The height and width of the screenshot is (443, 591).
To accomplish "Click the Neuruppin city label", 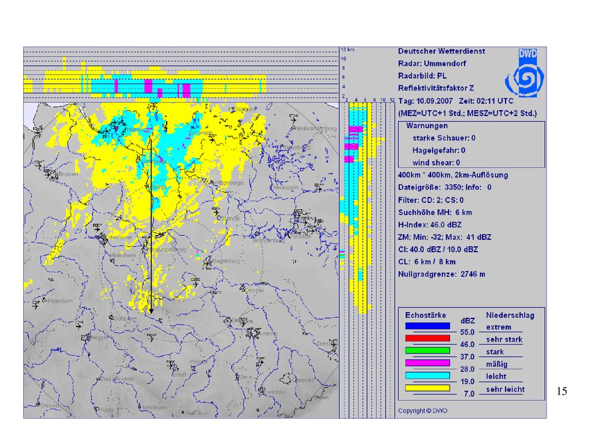I will coord(286,187).
